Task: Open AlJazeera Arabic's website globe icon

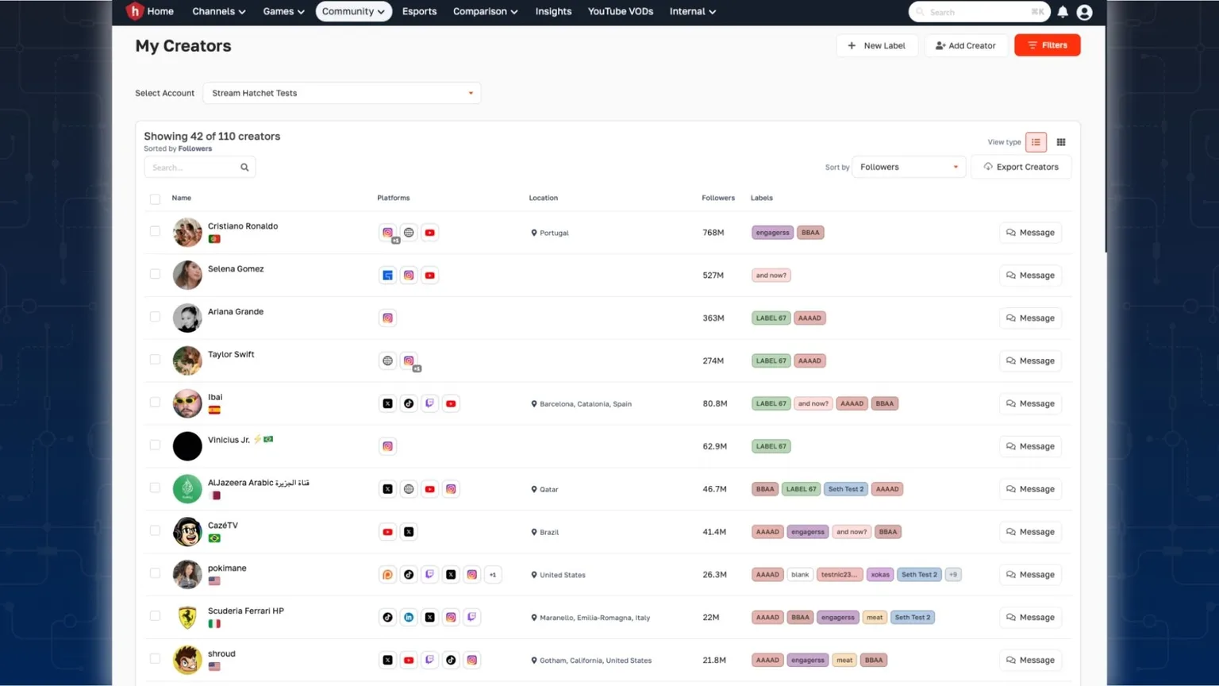Action: 409,489
